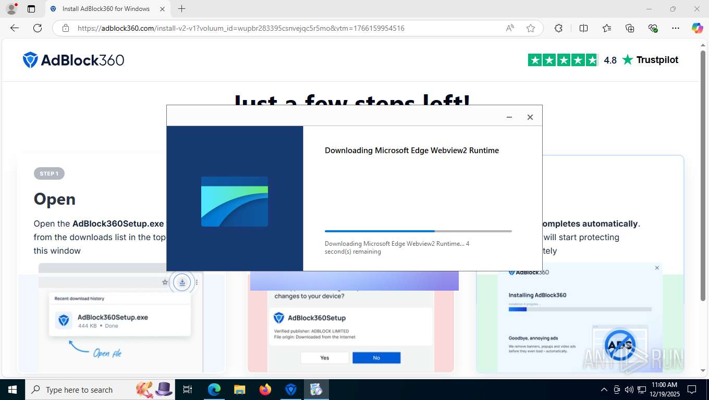709x400 pixels.
Task: Open a new browser tab
Action: click(181, 9)
